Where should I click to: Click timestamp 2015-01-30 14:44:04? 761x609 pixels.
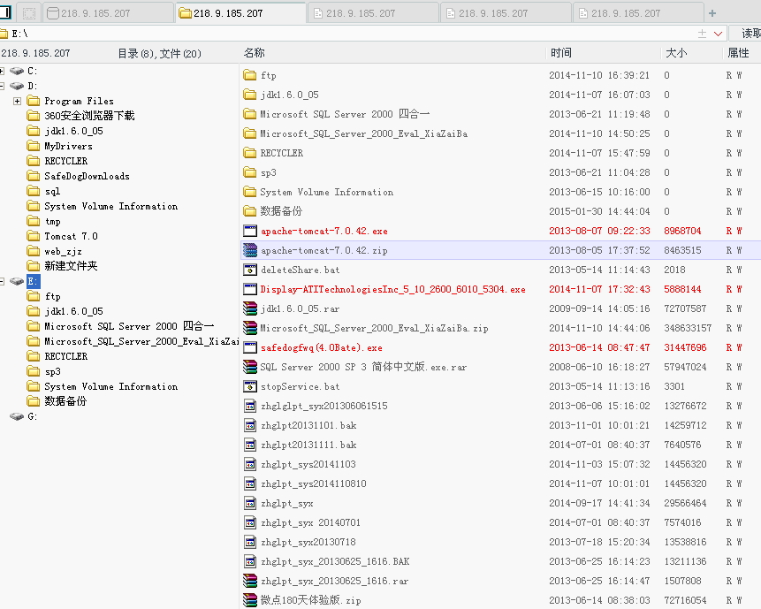599,211
